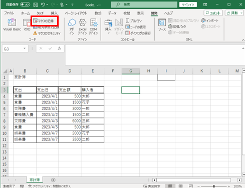The width and height of the screenshot is (245, 188).
Task: Save the workbook with floppy icon
Action: [x=36, y=5]
